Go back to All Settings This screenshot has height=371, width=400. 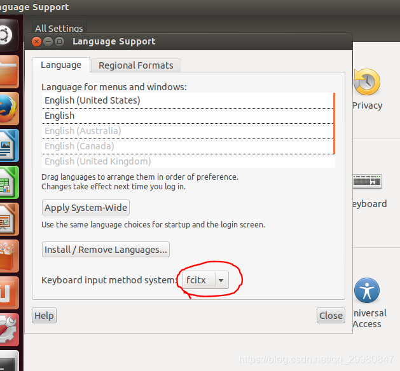tap(59, 29)
